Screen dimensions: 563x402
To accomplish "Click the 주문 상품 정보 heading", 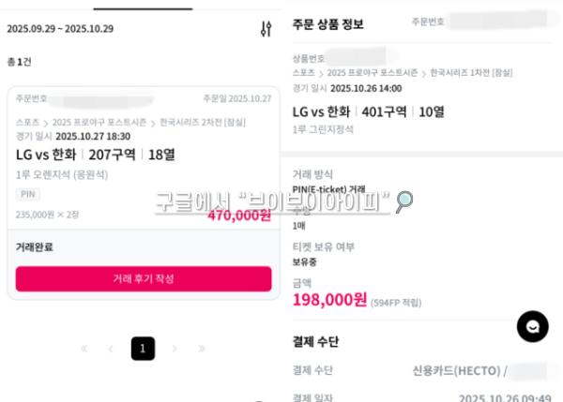I will (328, 23).
